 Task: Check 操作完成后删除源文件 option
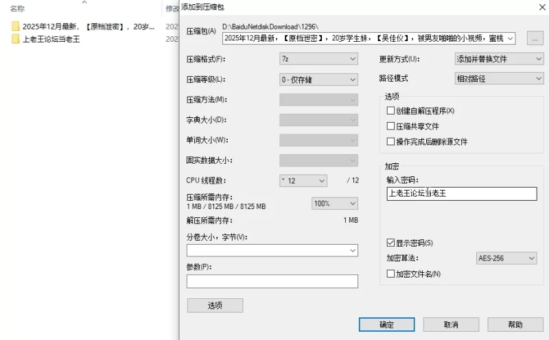(390, 142)
